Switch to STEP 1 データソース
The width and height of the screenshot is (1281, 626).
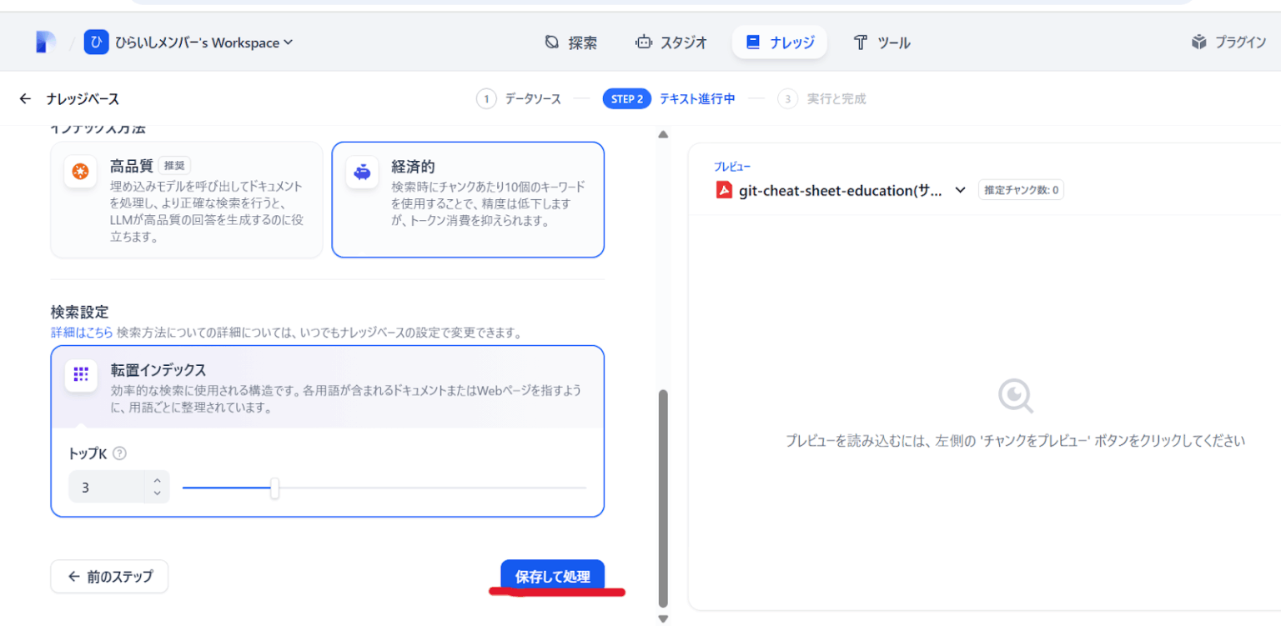[x=519, y=98]
